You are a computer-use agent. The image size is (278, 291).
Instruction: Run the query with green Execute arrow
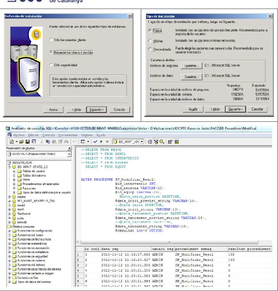point(101,142)
